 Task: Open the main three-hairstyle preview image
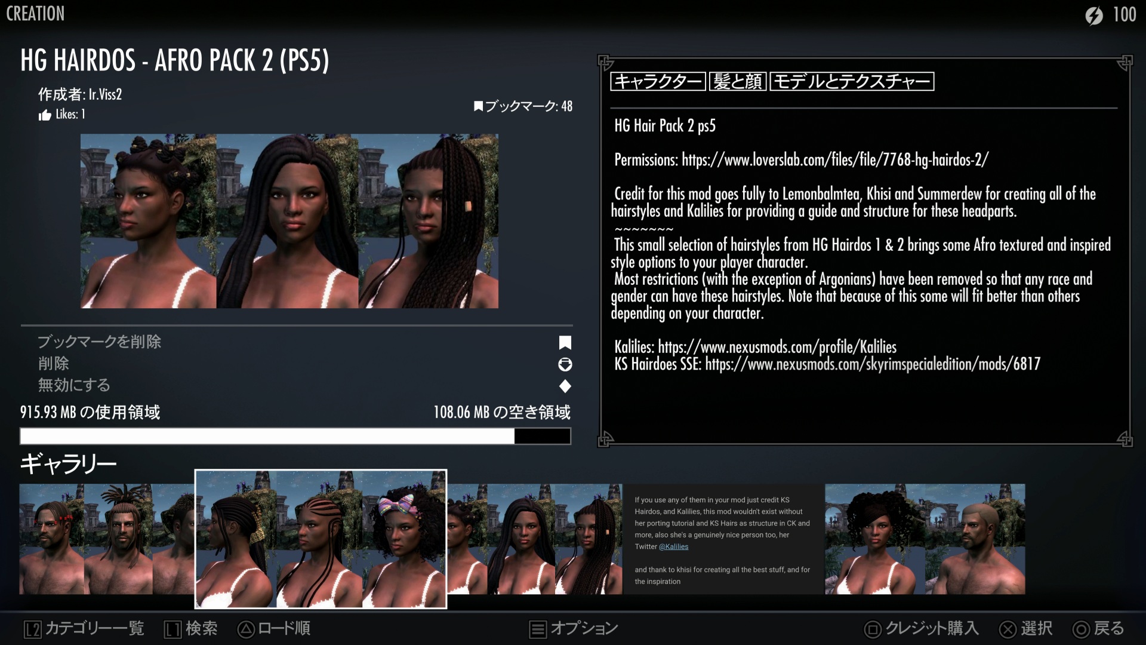(x=289, y=221)
